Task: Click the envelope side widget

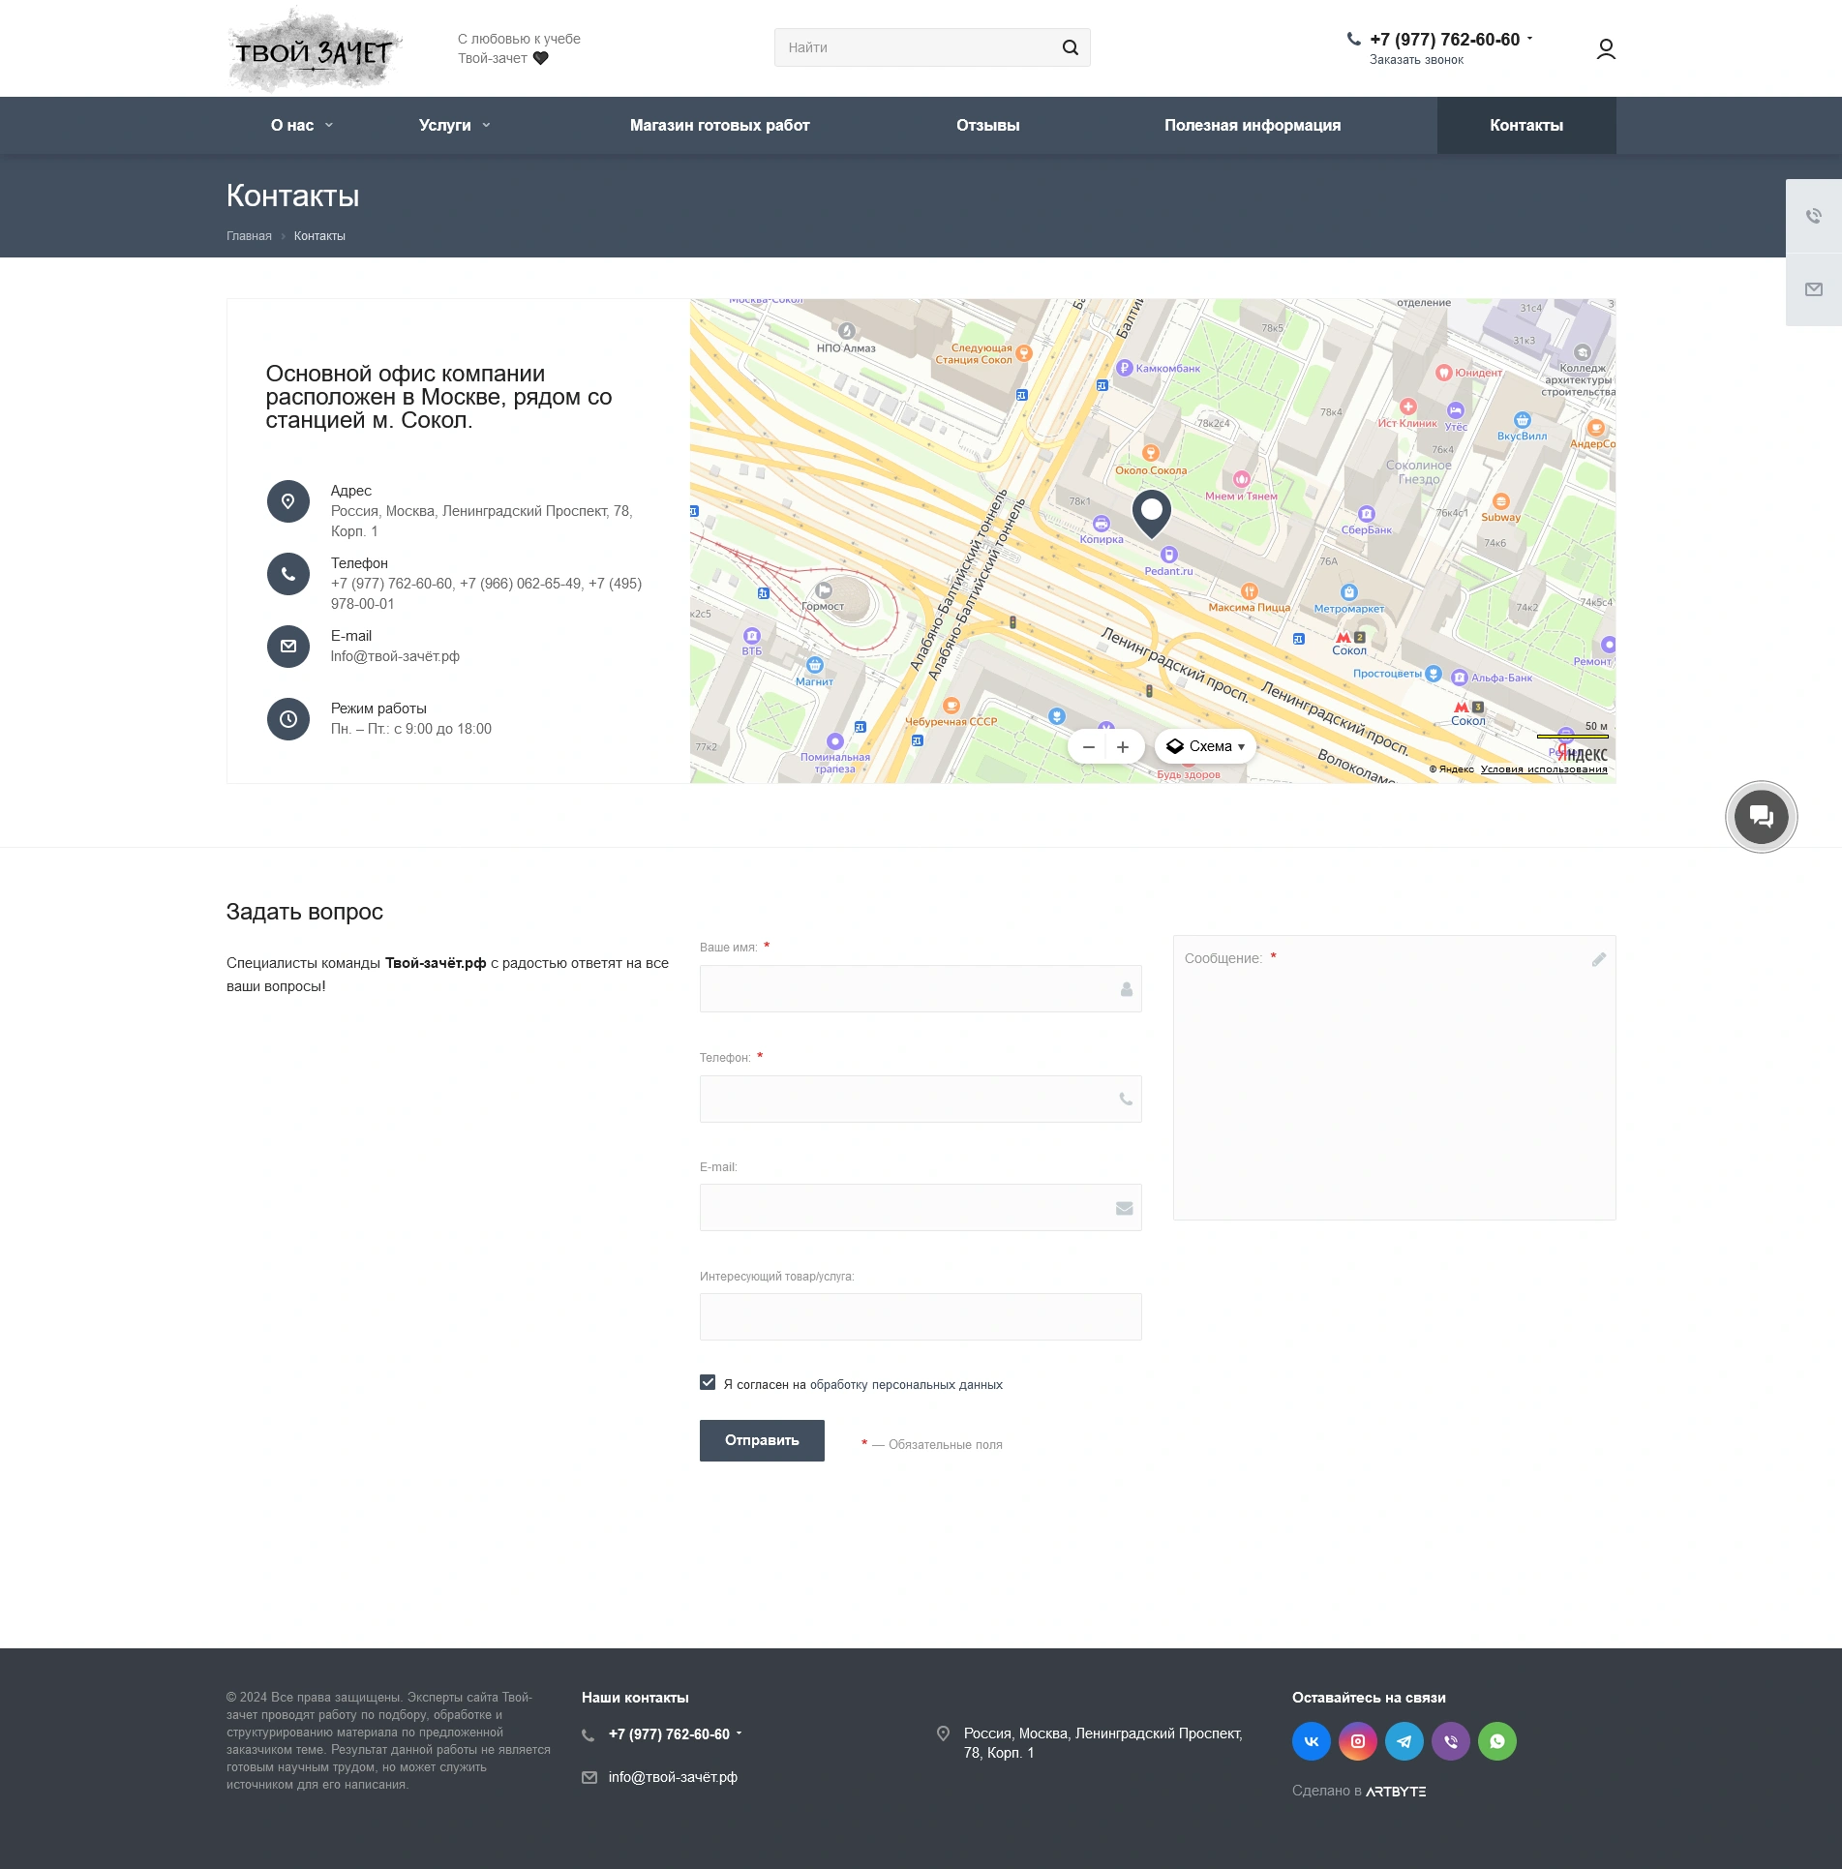Action: [x=1814, y=289]
